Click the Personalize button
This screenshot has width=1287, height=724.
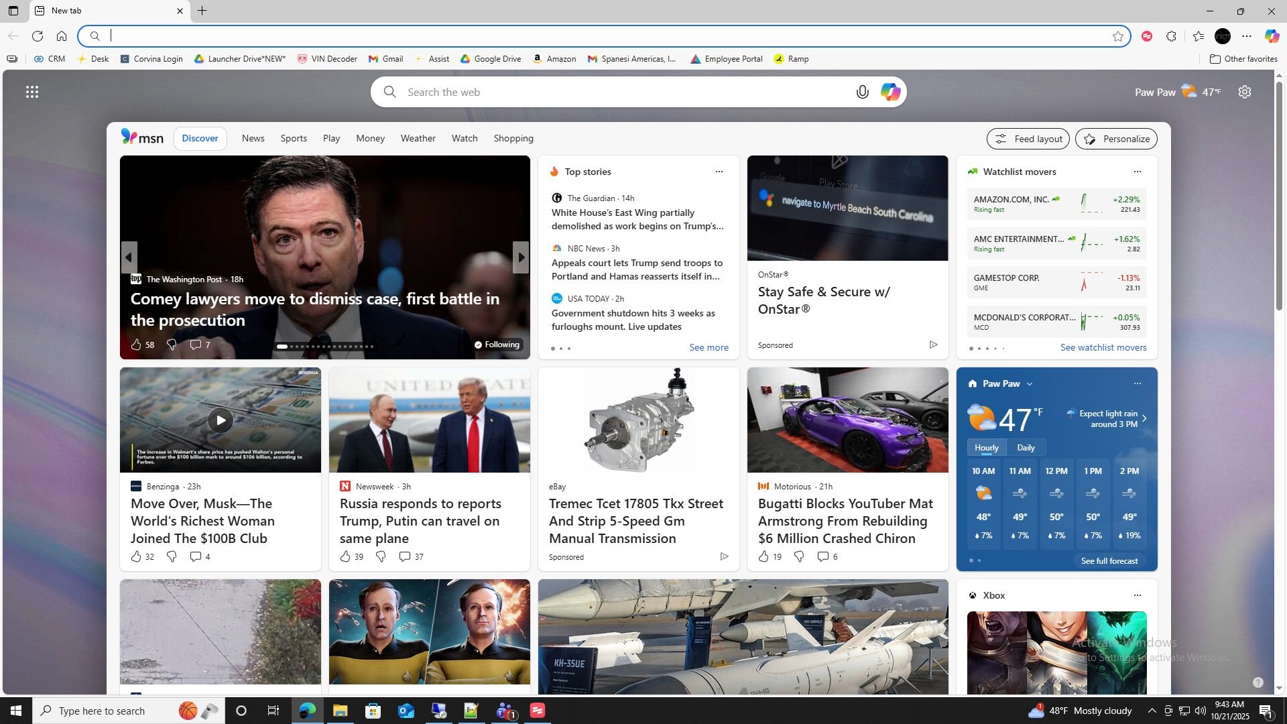pos(1116,139)
